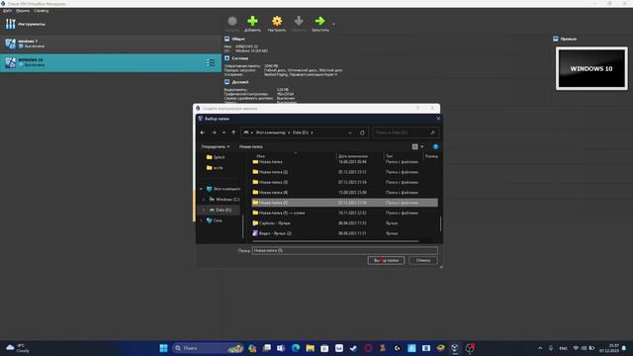
Task: Sort by Дата изменения column header
Action: point(352,156)
